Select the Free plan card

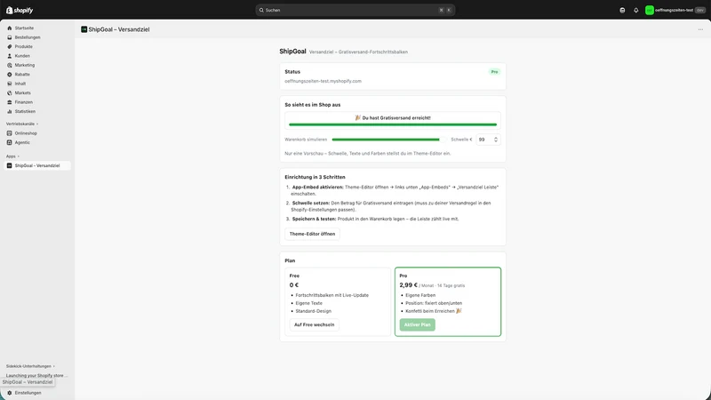tap(338, 301)
